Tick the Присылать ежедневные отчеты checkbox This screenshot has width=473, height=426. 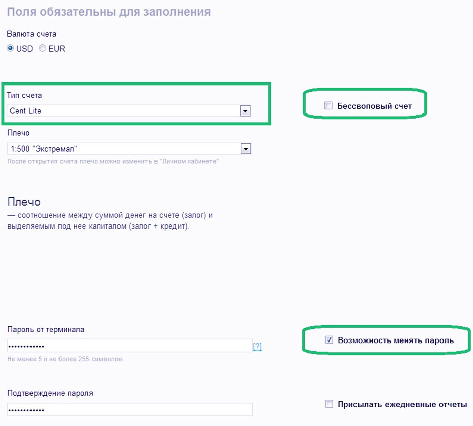click(329, 404)
